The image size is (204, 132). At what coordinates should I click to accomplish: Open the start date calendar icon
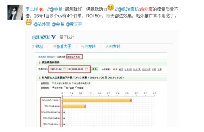[65, 69]
